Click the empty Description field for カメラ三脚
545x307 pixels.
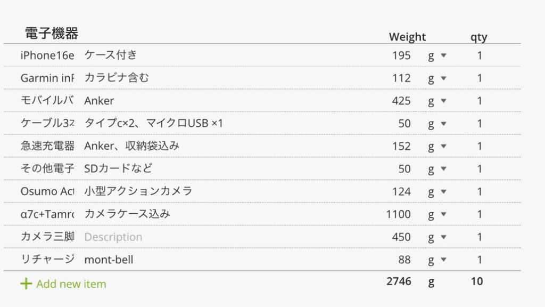pyautogui.click(x=113, y=237)
